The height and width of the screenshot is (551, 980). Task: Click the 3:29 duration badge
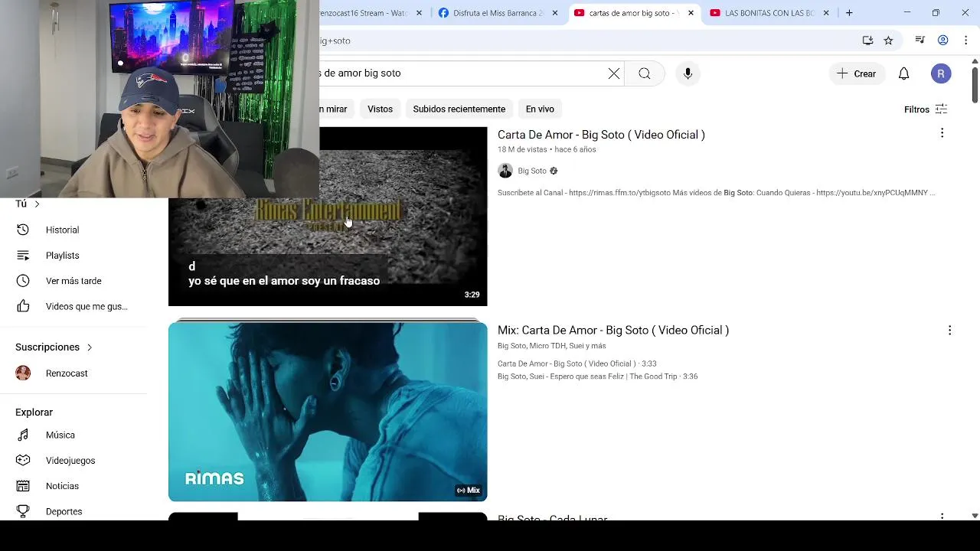[472, 295]
